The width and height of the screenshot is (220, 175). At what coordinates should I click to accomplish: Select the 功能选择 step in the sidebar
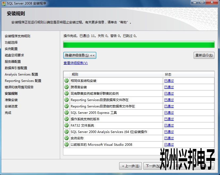coord(11,43)
